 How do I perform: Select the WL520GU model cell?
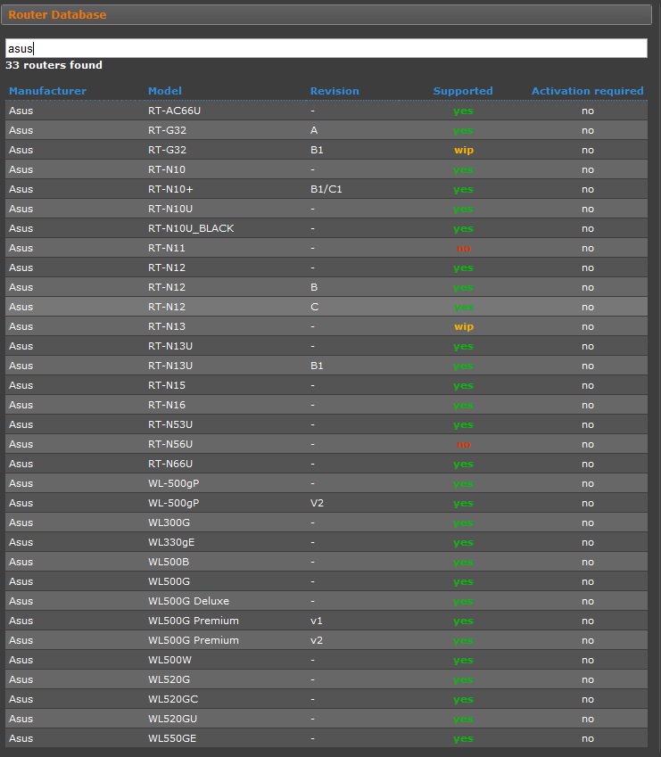pos(172,719)
